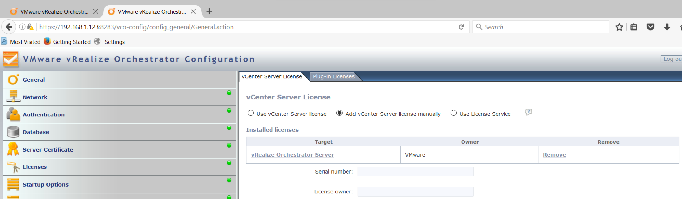Viewport: 682px width, 199px height.
Task: Click the Startup Options stacked icon
Action: [13, 184]
